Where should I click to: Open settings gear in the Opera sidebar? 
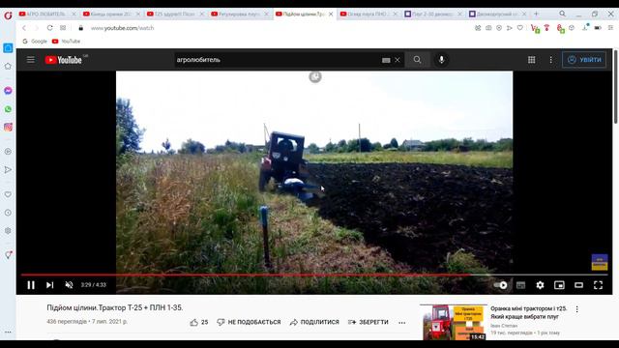[8, 231]
